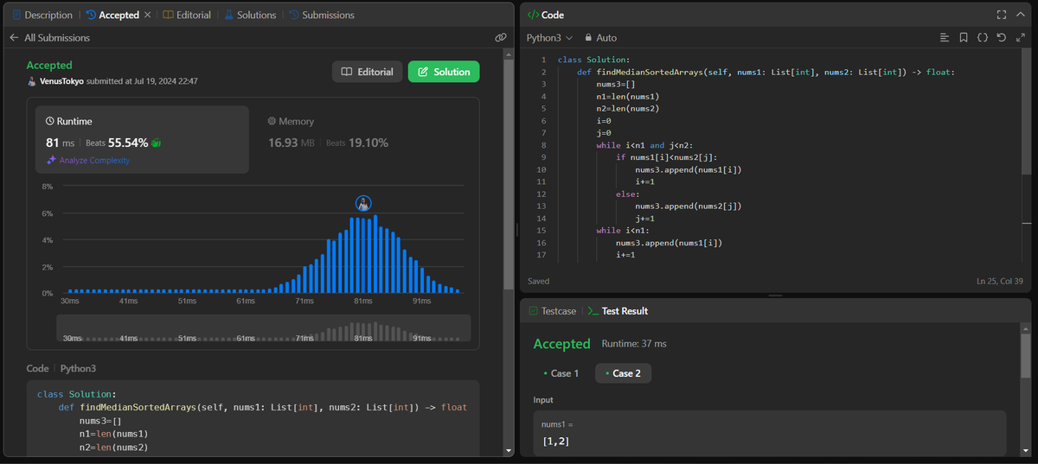Click the 30ms label on the chart axis
The image size is (1038, 464).
click(71, 301)
